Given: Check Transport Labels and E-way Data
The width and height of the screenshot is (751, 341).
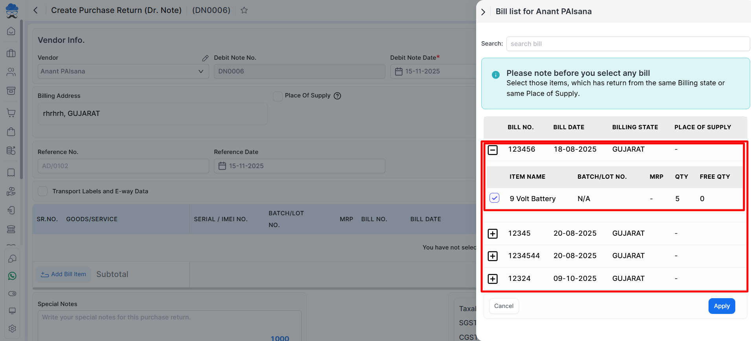Looking at the screenshot, I should point(43,191).
